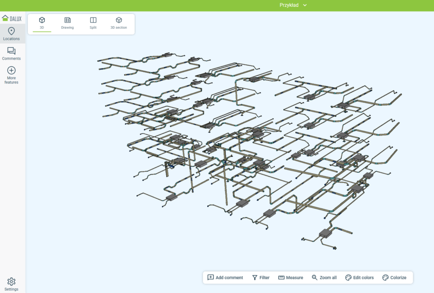The image size is (434, 293).
Task: Open Settings from the sidebar
Action: [11, 283]
